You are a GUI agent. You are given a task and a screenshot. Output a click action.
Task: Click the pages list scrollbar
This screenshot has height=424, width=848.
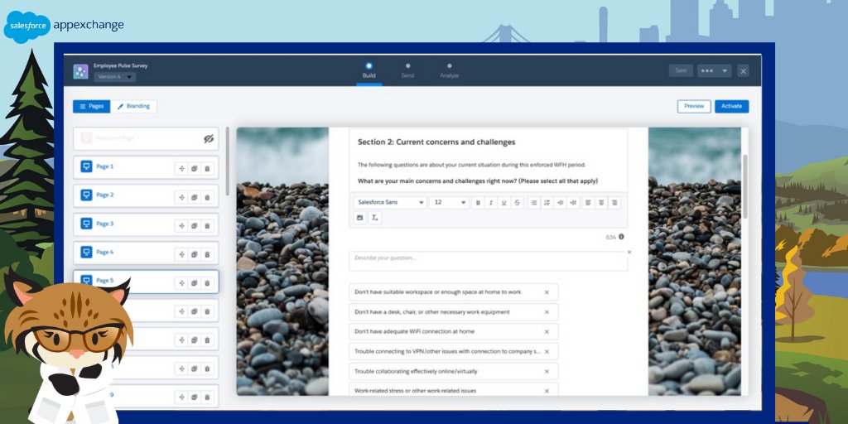click(227, 161)
